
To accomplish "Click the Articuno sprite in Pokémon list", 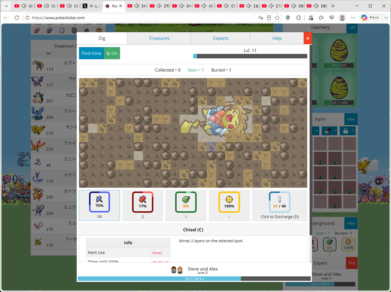I will point(38,113).
